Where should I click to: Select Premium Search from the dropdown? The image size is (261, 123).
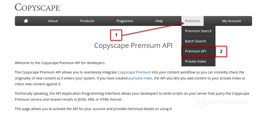pyautogui.click(x=198, y=31)
